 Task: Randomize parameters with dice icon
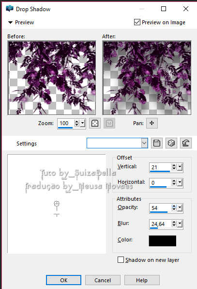tap(171, 143)
